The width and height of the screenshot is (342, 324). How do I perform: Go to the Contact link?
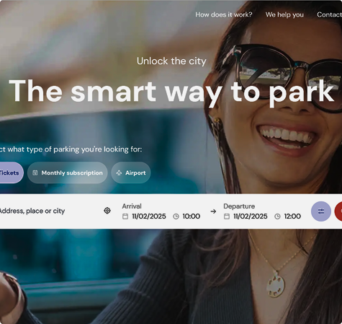pyautogui.click(x=329, y=14)
